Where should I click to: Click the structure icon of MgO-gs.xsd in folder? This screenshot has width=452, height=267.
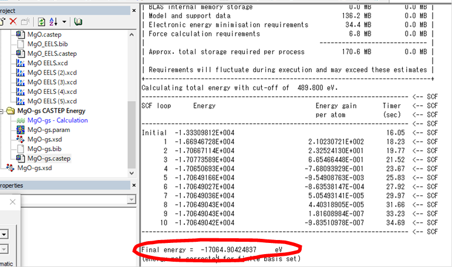pyautogui.click(x=21, y=140)
